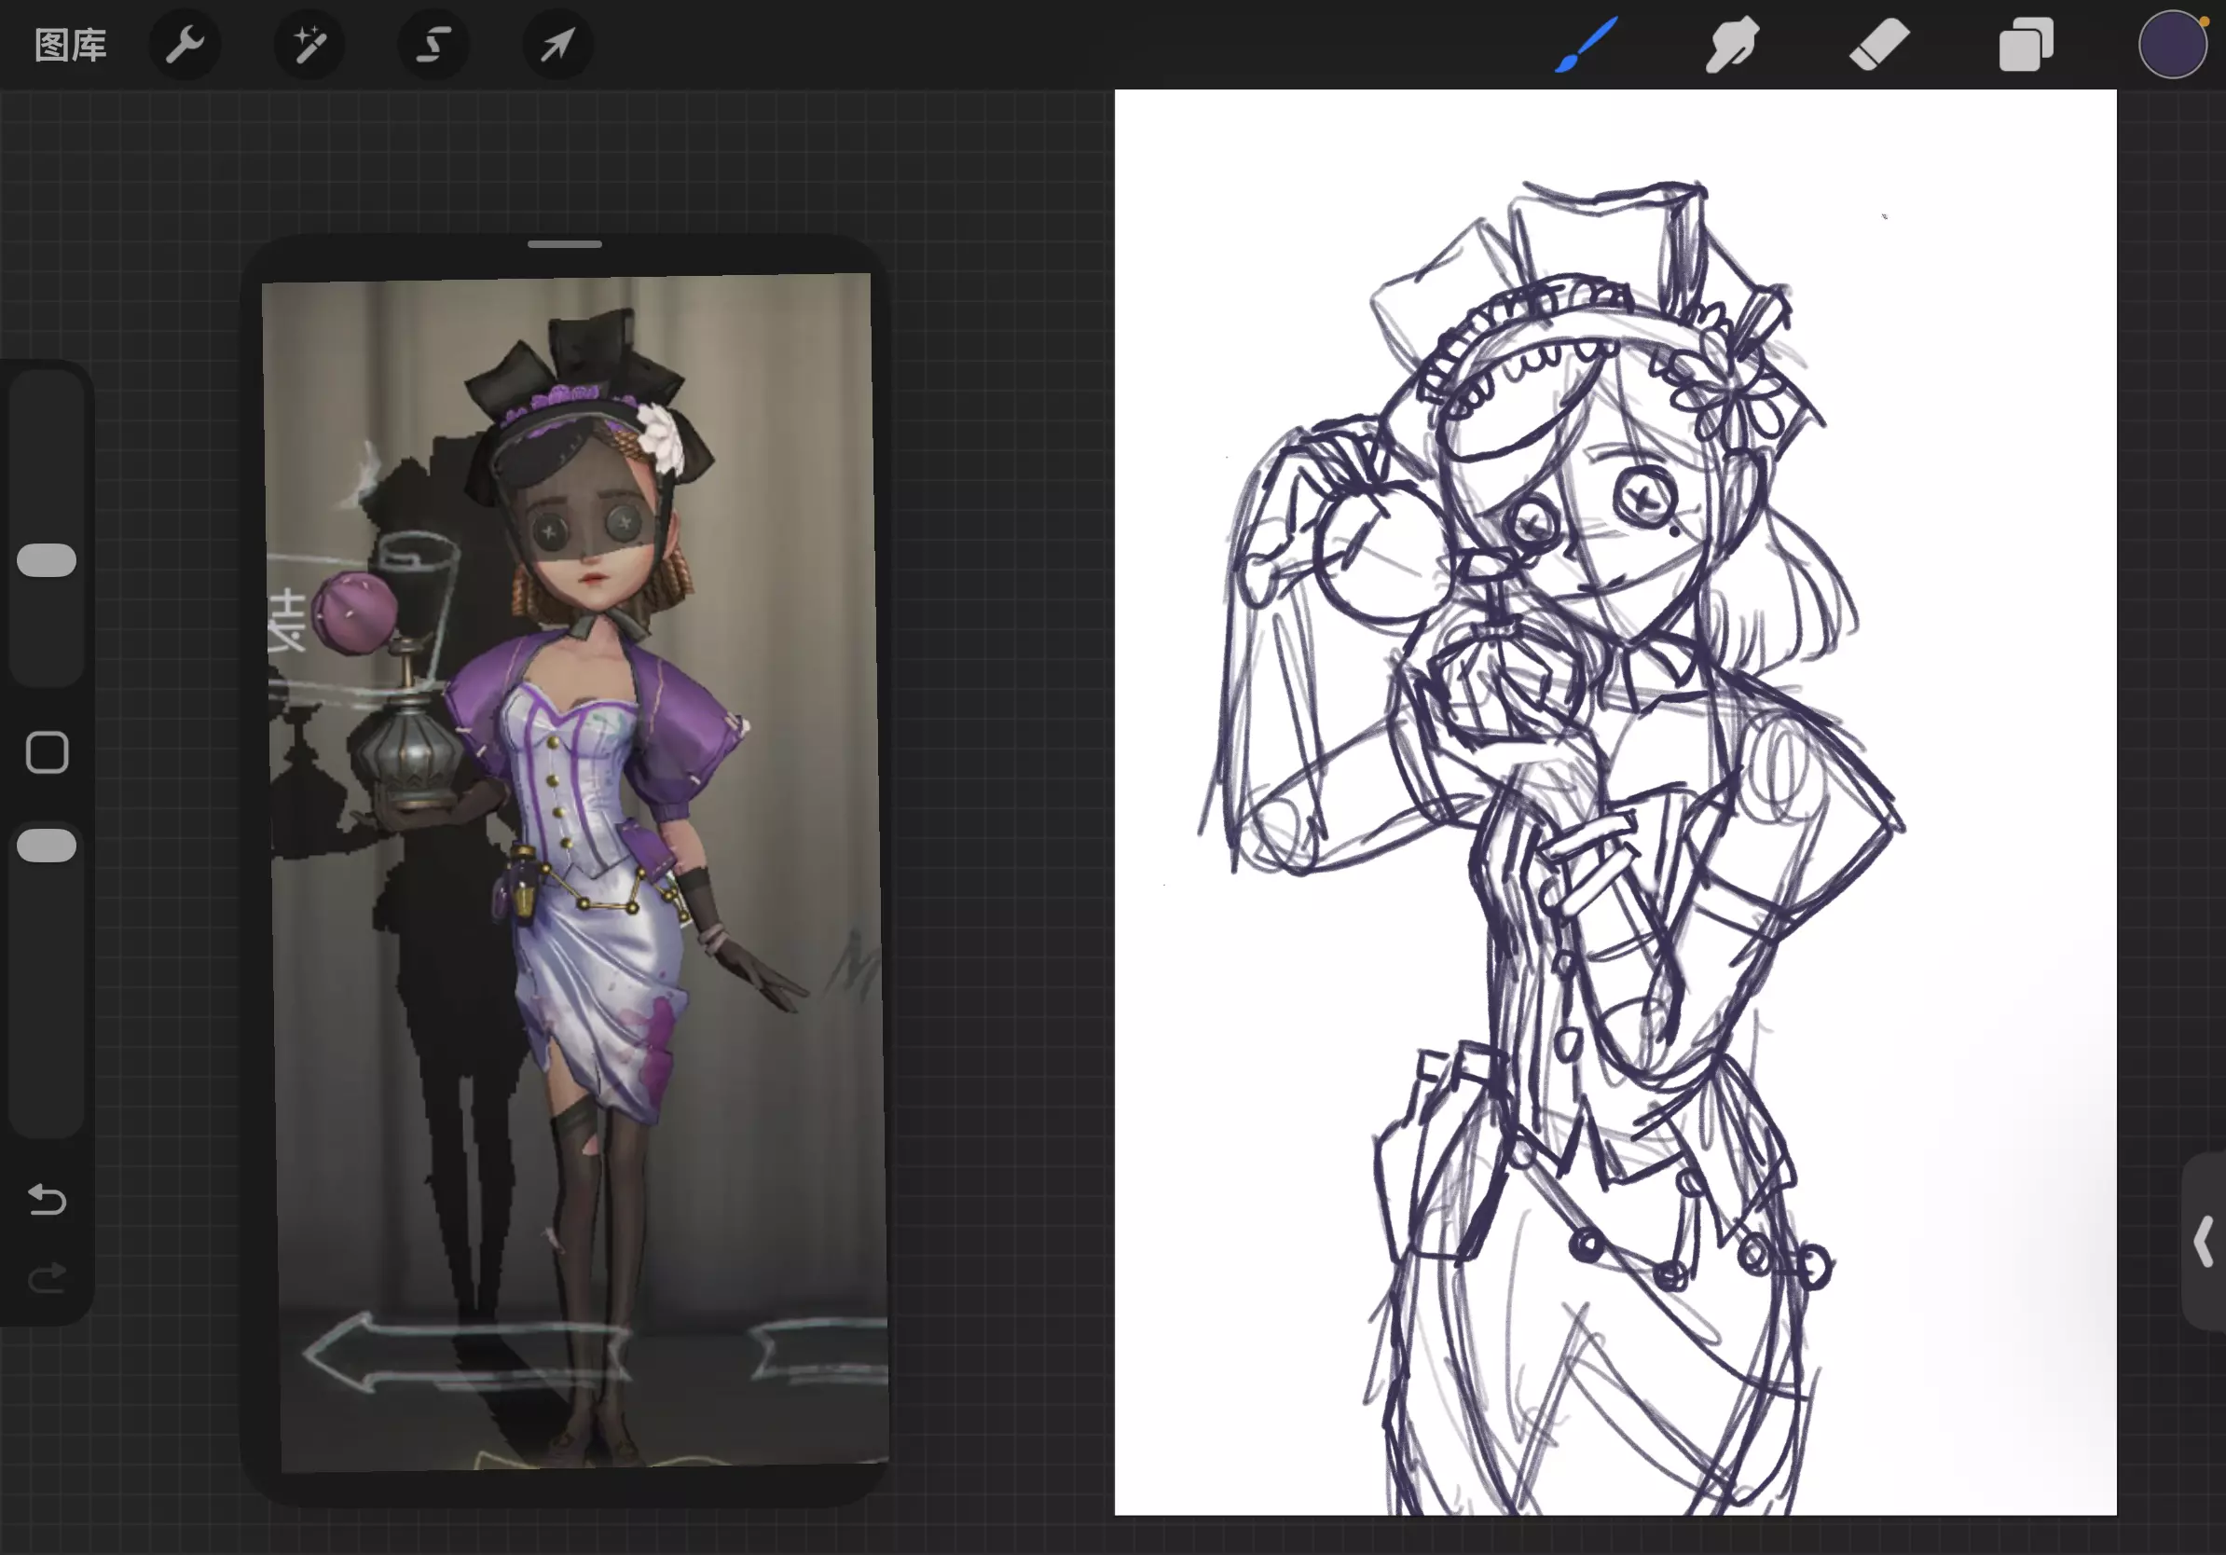Tap the square Modify button in sidebar
The height and width of the screenshot is (1555, 2226).
[47, 752]
